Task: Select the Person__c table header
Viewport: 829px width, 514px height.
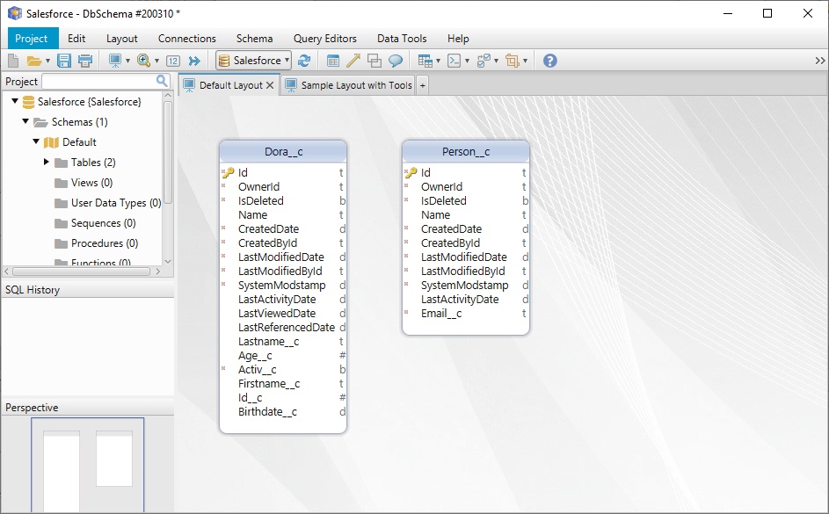Action: [466, 152]
